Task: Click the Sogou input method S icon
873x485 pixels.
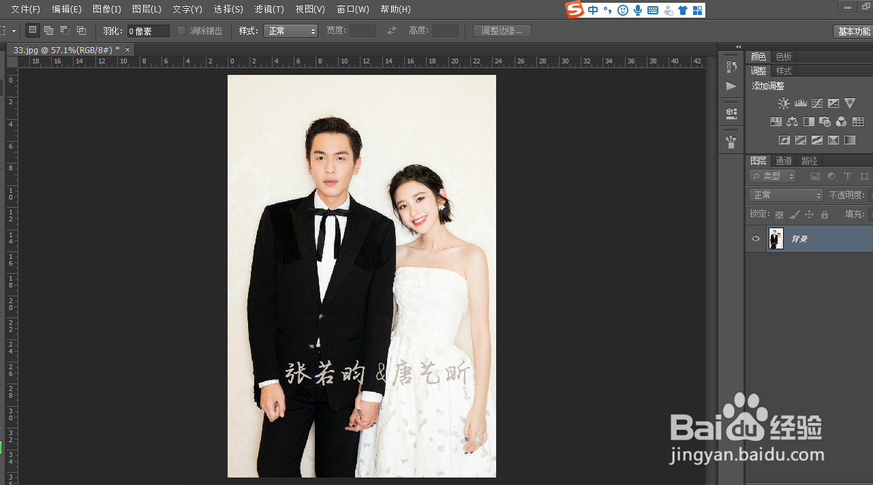Action: pos(575,10)
